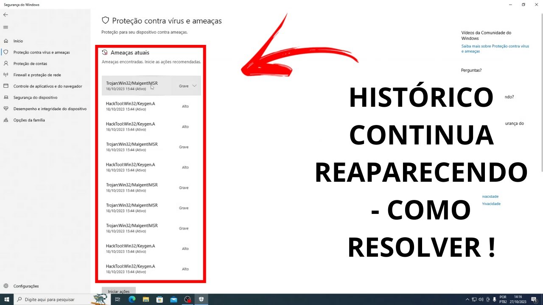Click the person icon for Proteção de contas
The image size is (543, 305).
pyautogui.click(x=6, y=64)
